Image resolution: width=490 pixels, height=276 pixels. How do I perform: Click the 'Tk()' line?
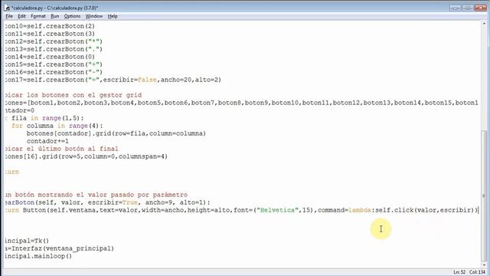(28, 241)
